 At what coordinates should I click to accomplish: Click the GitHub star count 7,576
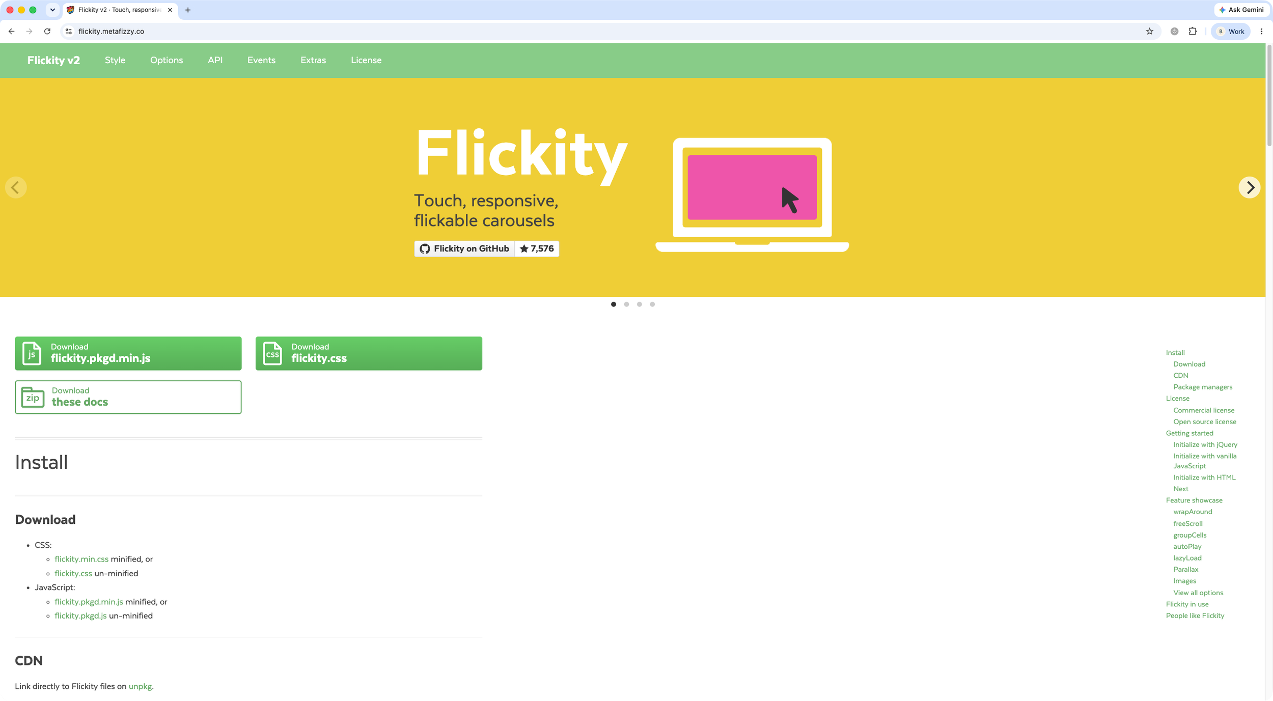tap(537, 248)
